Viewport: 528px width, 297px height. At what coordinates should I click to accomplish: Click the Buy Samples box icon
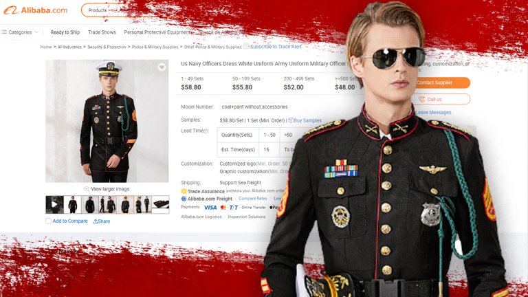coord(291,120)
